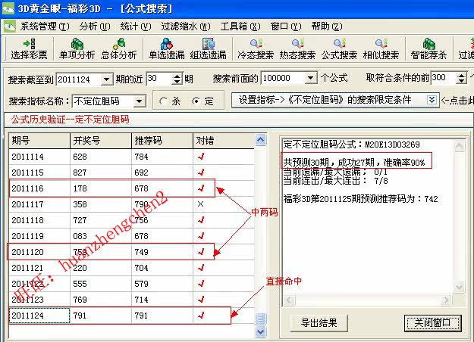Image resolution: width=474 pixels, height=342 pixels.
Task: Select row 2011115 in the table
Action: pyautogui.click(x=131, y=173)
